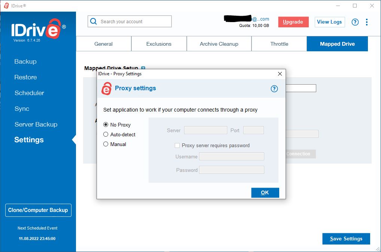381x252 pixels.
Task: Click the proxy Username input field
Action: [232, 157]
